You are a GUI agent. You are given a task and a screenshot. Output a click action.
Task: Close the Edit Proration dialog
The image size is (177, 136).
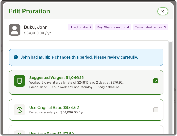[163, 11]
